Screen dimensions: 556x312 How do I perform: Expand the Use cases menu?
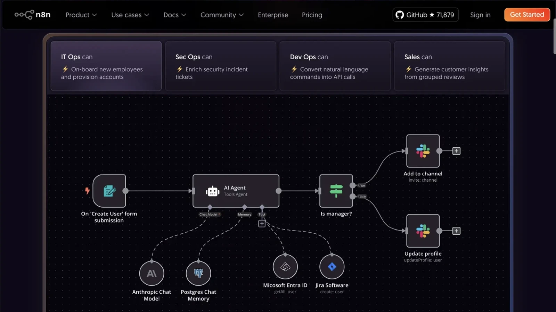(x=130, y=15)
